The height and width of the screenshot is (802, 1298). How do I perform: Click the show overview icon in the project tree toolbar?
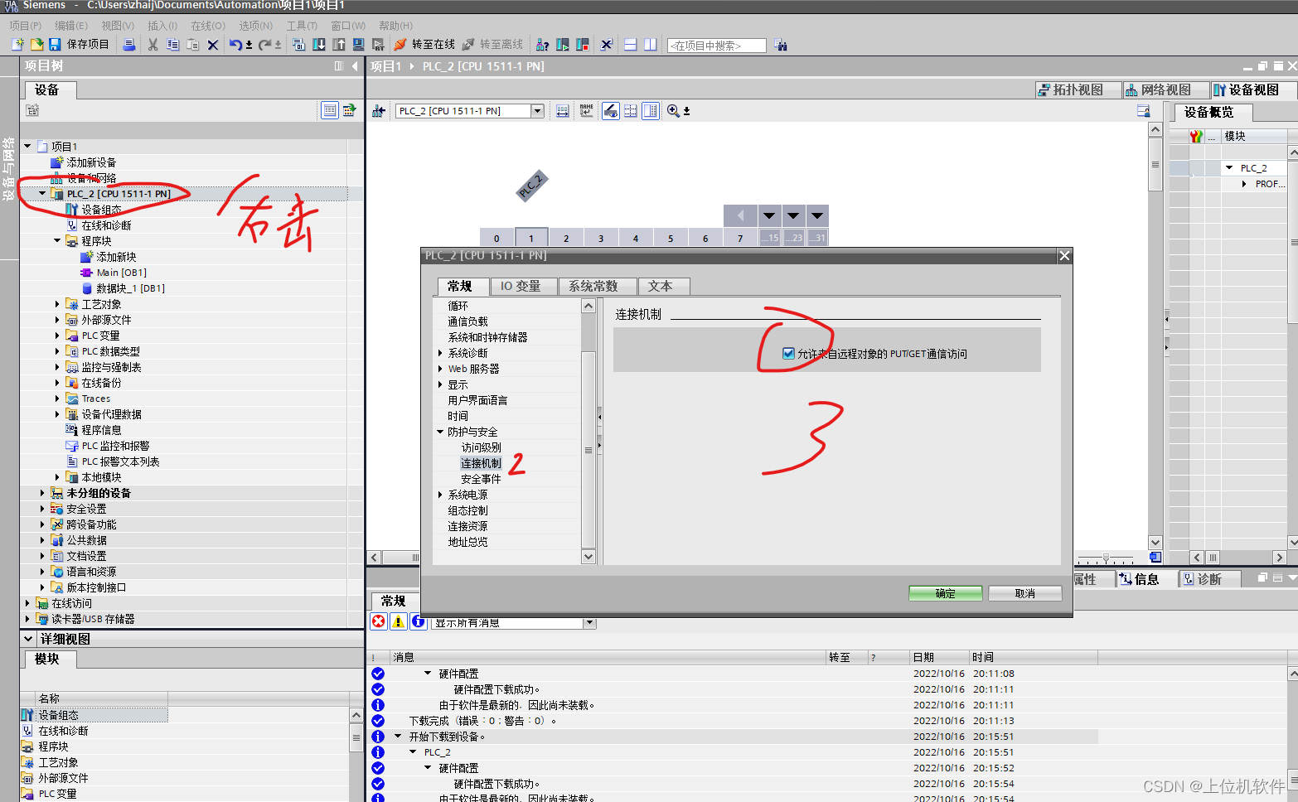point(330,110)
